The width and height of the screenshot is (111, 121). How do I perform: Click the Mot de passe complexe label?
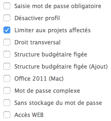[47, 91]
